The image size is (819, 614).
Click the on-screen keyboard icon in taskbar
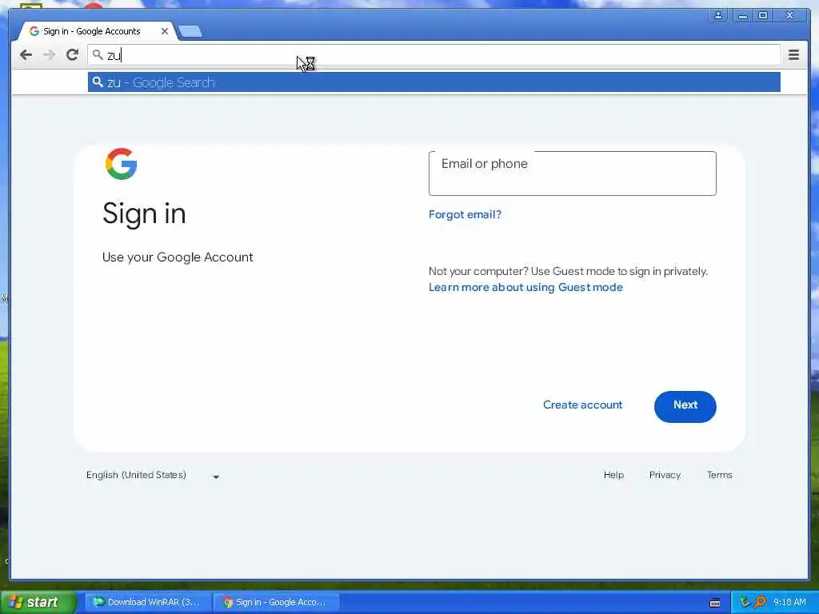tap(715, 603)
